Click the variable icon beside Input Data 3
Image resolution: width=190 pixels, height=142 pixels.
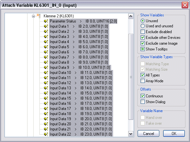46,37
